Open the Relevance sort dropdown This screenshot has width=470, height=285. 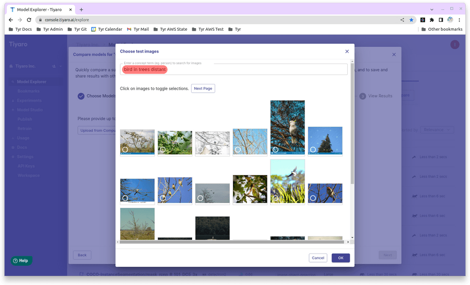click(437, 130)
